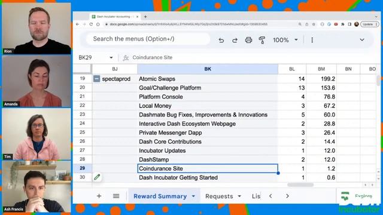Open browser tab search chevron

376,17
